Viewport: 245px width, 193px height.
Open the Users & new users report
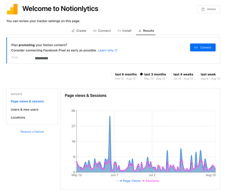pyautogui.click(x=25, y=110)
